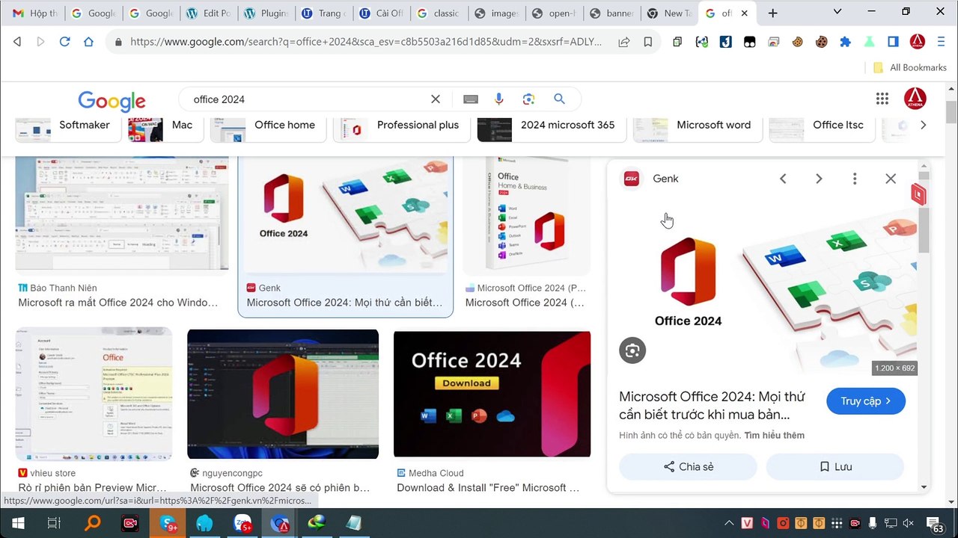This screenshot has height=538, width=958.
Task: Open the browser main menu
Action: click(940, 42)
